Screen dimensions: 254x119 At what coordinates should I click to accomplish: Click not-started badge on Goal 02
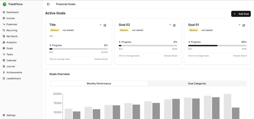[x=137, y=30]
